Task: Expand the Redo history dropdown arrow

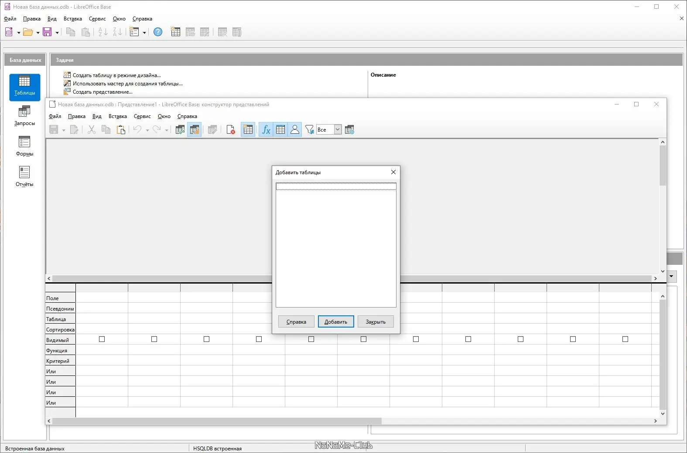Action: pyautogui.click(x=167, y=130)
